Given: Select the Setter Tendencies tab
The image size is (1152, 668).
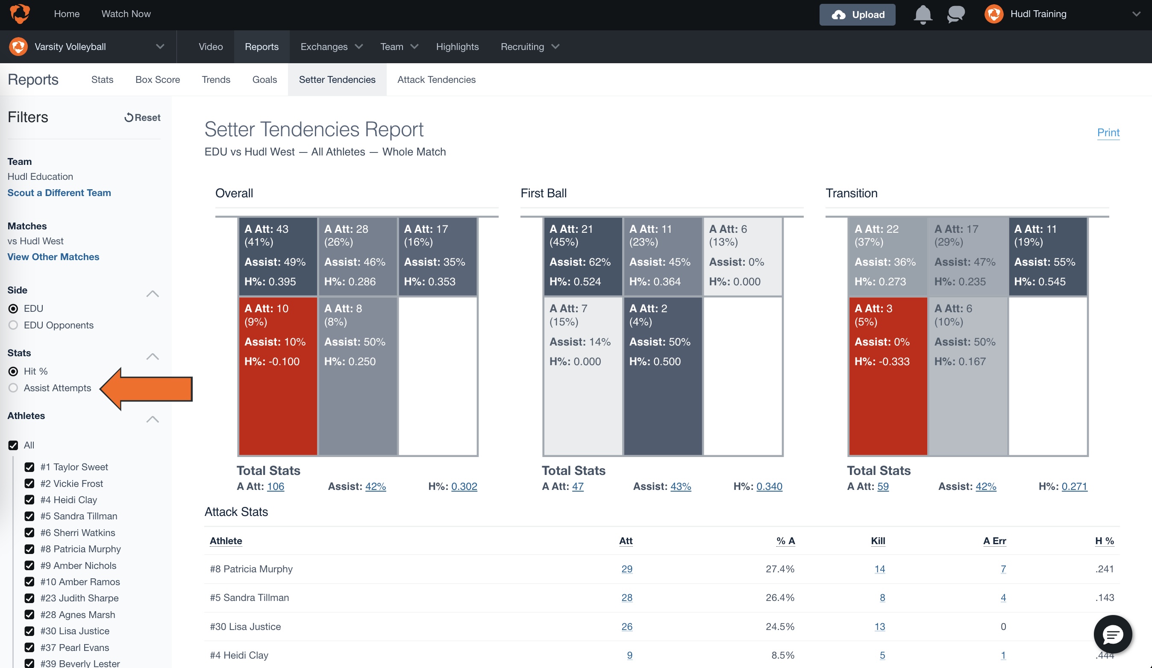Looking at the screenshot, I should [337, 79].
